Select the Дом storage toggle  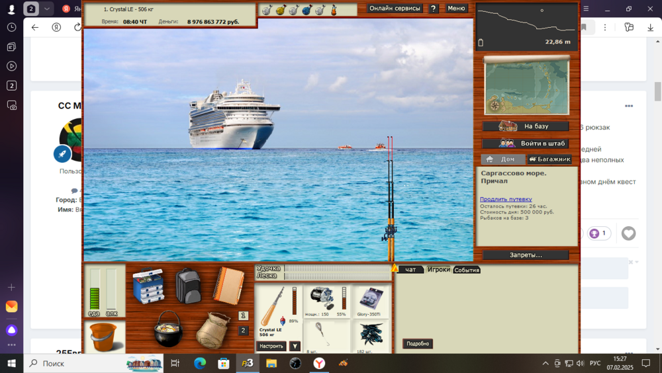pos(502,159)
